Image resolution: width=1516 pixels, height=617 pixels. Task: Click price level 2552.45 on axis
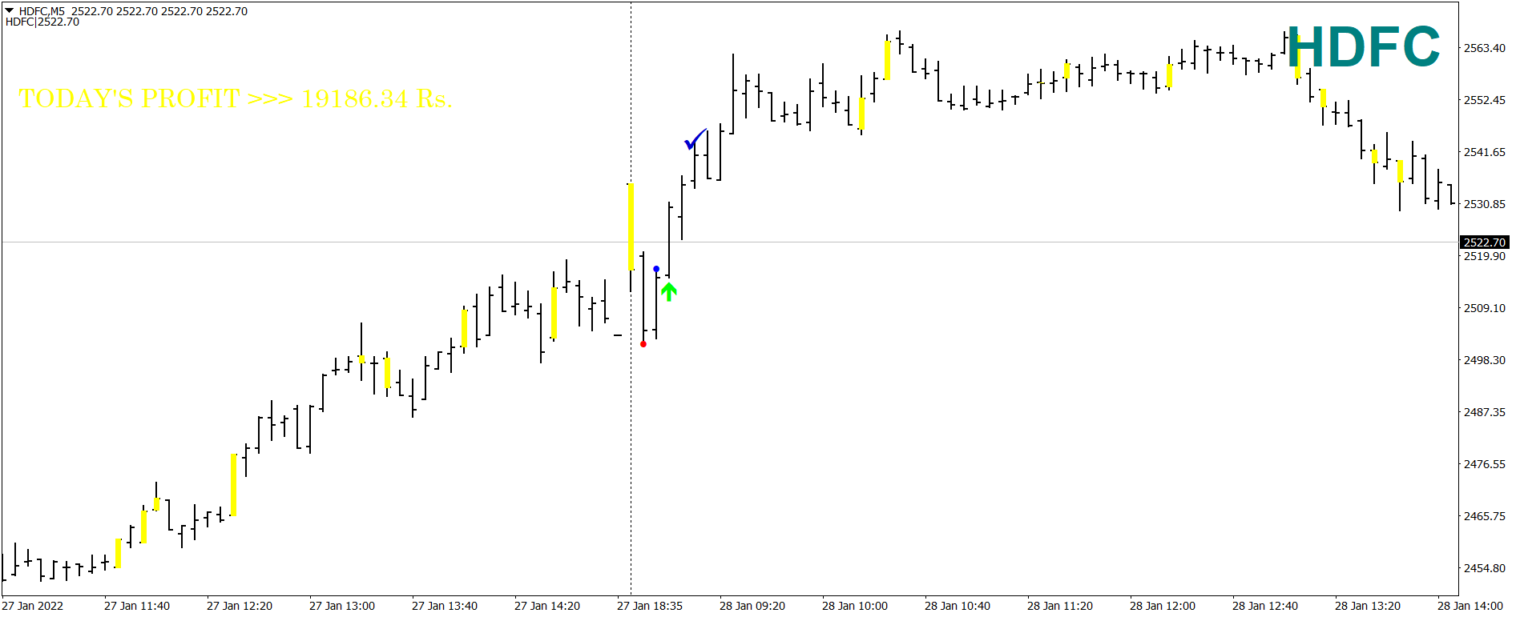click(x=1485, y=100)
